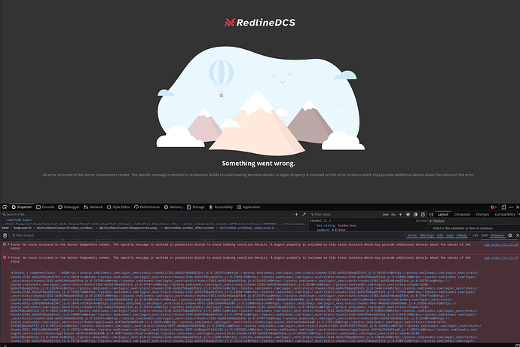Toggle the CSS console filter
520x347 pixels.
coord(476,235)
